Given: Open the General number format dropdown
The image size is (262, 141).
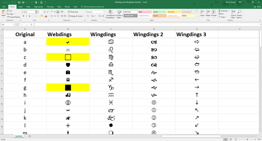Looking at the screenshot, I should click(103, 12).
